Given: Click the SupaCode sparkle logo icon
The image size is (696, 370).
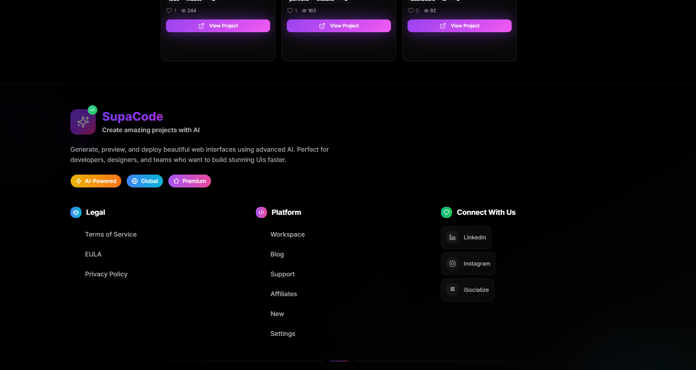Looking at the screenshot, I should [x=83, y=122].
